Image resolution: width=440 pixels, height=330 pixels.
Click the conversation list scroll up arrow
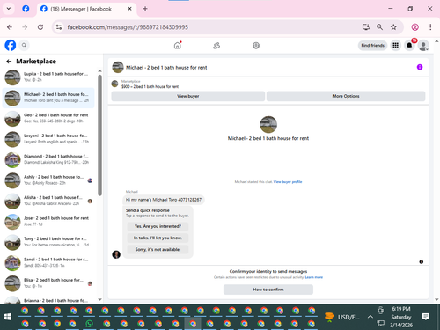(x=99, y=71)
